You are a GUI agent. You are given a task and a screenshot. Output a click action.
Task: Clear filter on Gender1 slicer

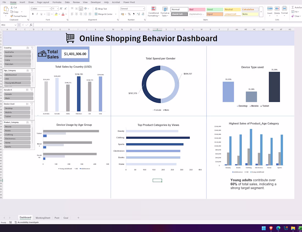[32, 90]
